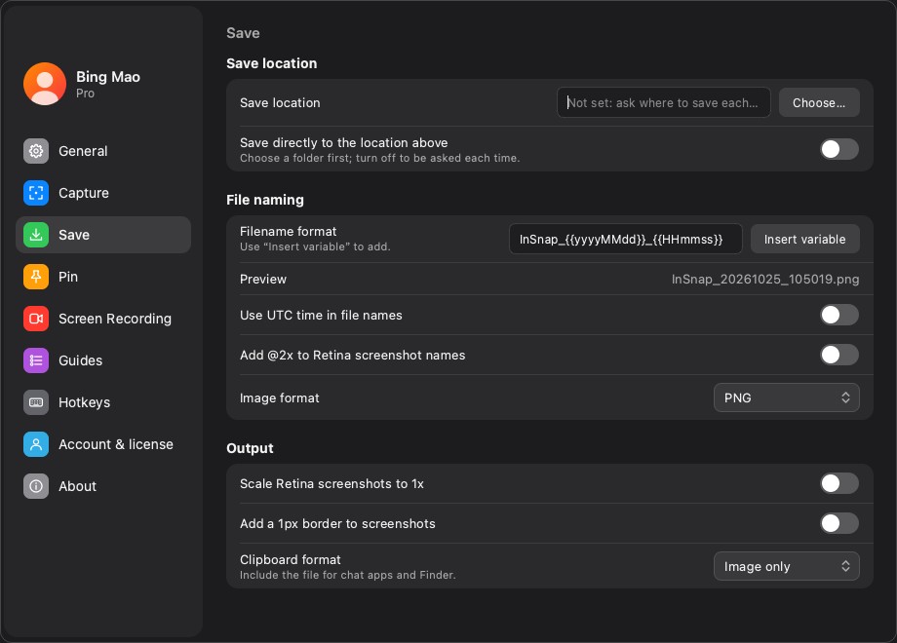Click the "Clipboard format" row label
Viewport: 897px width, 643px height.
pos(291,559)
